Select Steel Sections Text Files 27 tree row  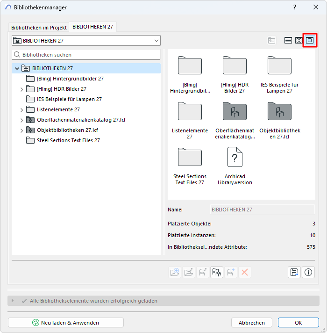[x=86, y=140]
